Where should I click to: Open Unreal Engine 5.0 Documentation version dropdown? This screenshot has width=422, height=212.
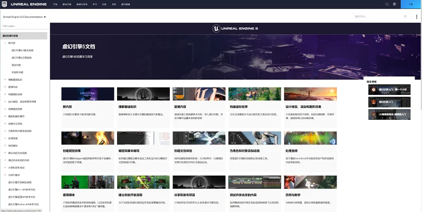click(x=24, y=17)
